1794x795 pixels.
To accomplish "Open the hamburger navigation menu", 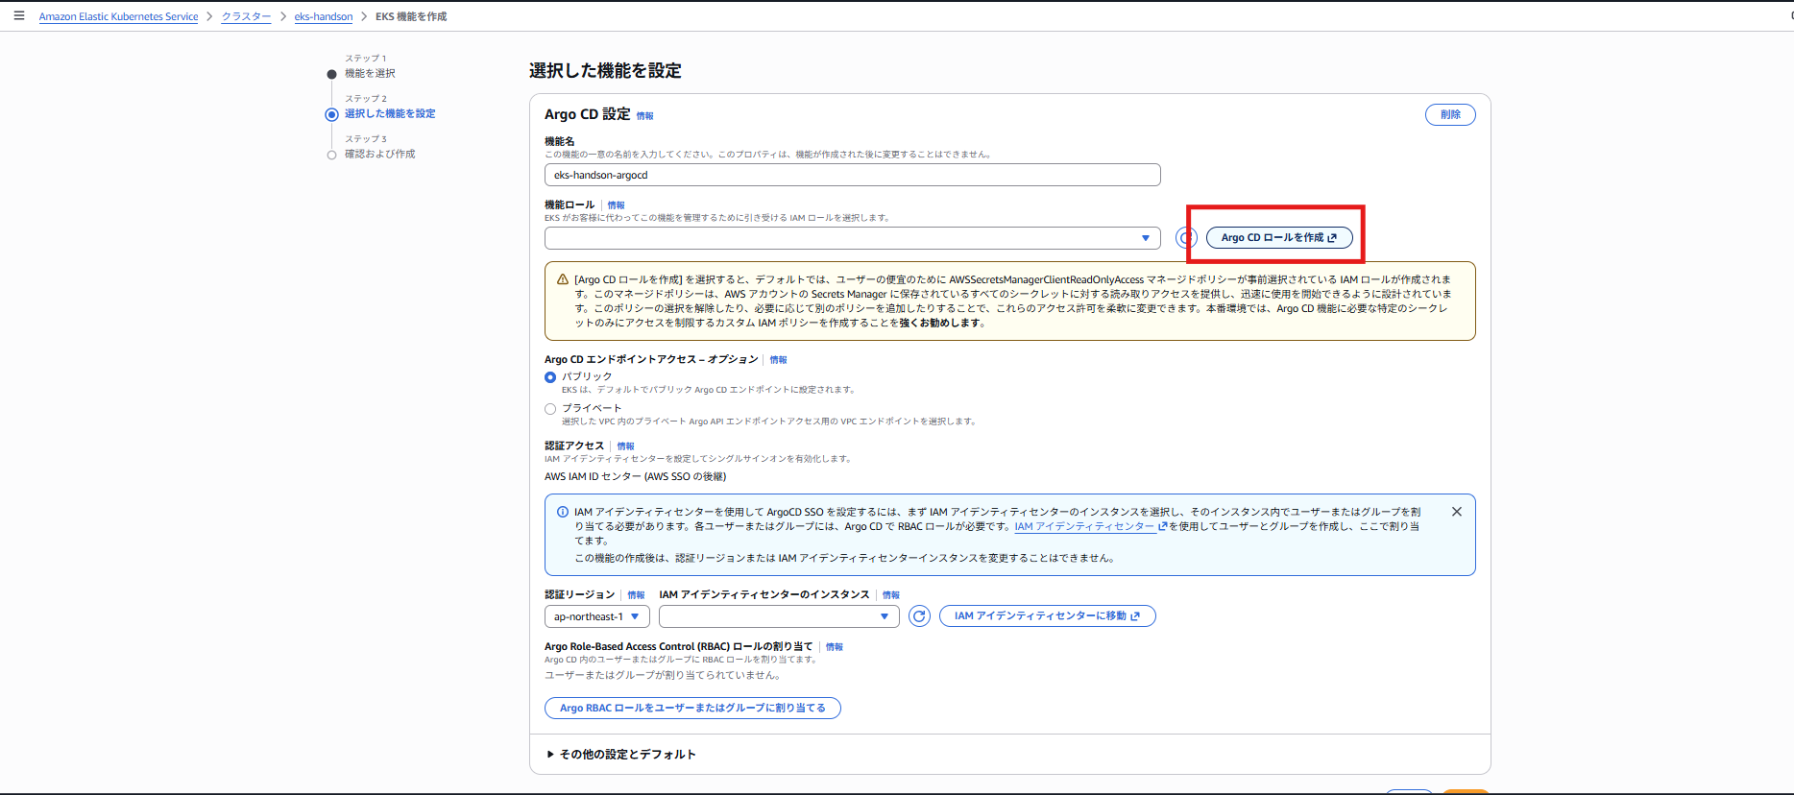I will pos(19,15).
